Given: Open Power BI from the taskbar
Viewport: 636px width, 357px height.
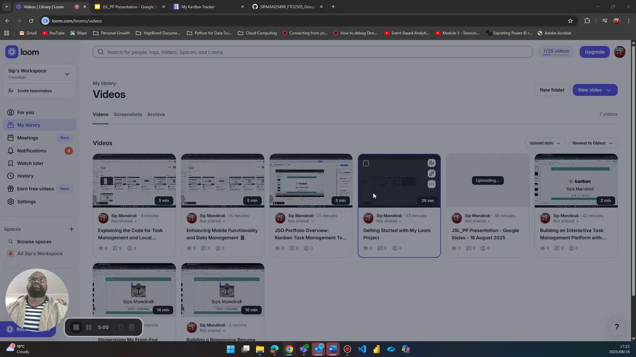Looking at the screenshot, I should 377,349.
